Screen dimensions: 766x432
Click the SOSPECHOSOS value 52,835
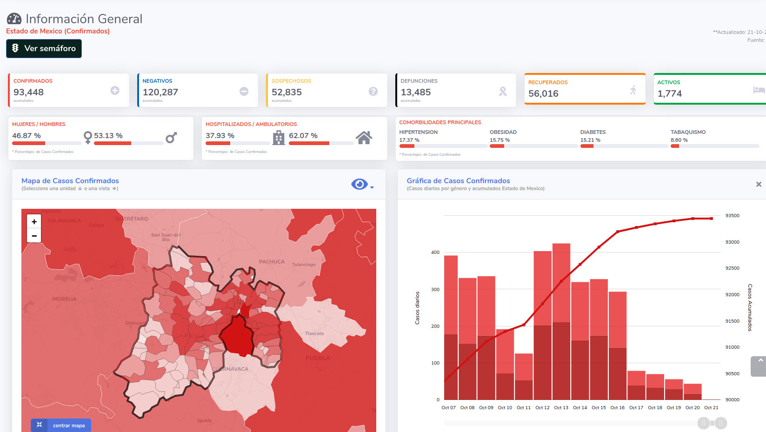(286, 92)
